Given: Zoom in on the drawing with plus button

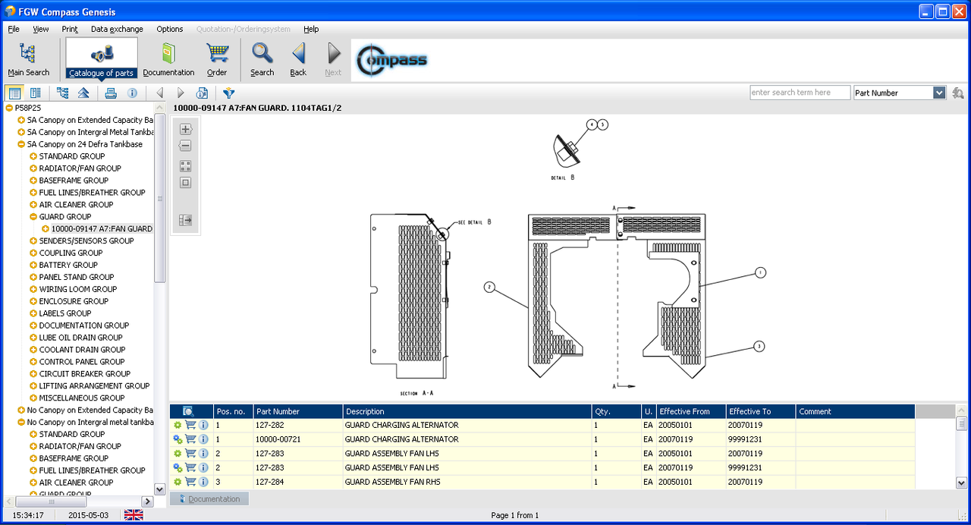Looking at the screenshot, I should pos(185,129).
